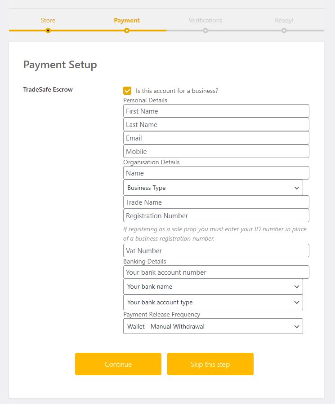Go to the Store step

click(x=48, y=20)
